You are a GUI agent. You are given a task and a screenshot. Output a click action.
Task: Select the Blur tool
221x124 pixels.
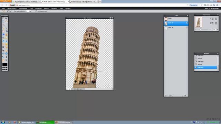click(3, 41)
